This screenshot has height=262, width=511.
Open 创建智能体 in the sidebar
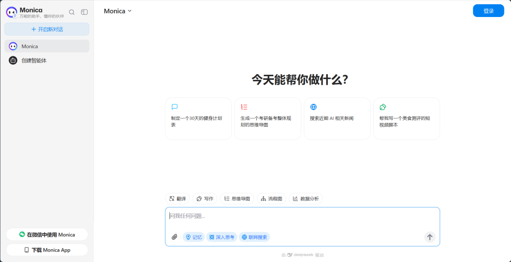pyautogui.click(x=47, y=60)
